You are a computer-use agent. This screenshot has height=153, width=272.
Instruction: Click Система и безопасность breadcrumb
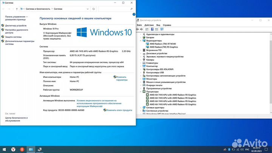tap(38, 9)
